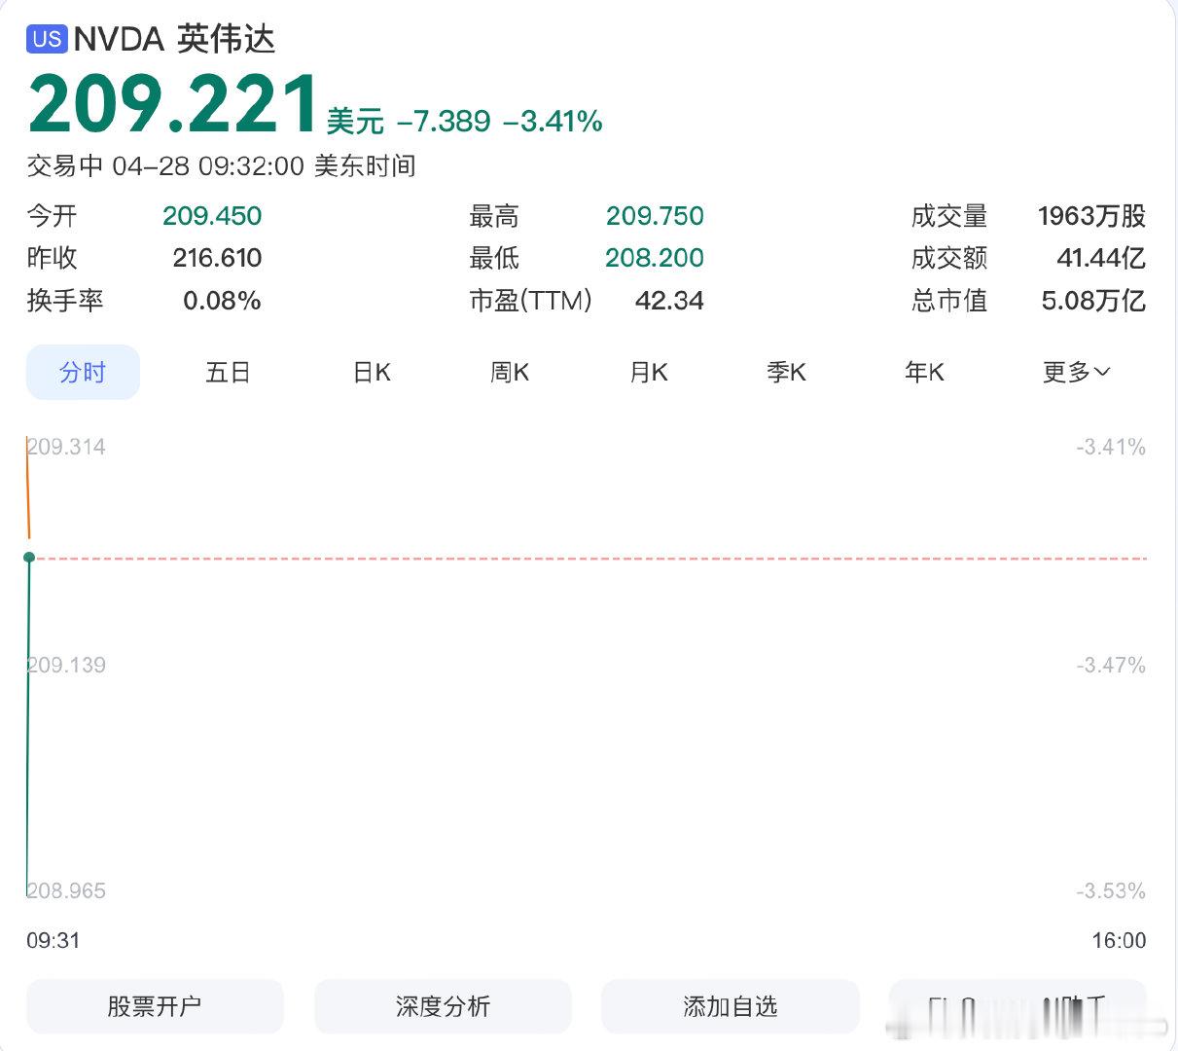Click the current price 209.221
Image resolution: width=1178 pixels, height=1051 pixels.
coord(173,104)
